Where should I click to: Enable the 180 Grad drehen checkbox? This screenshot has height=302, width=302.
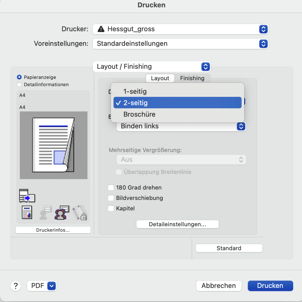click(111, 188)
